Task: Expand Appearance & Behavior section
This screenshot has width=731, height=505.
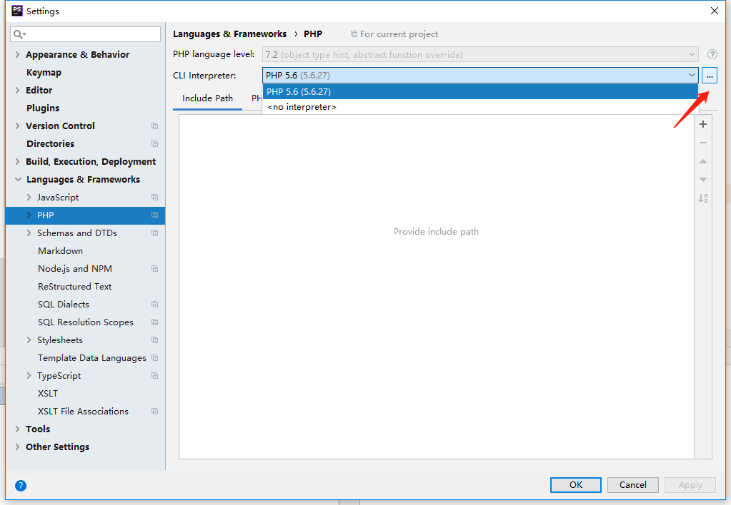Action: coord(17,54)
